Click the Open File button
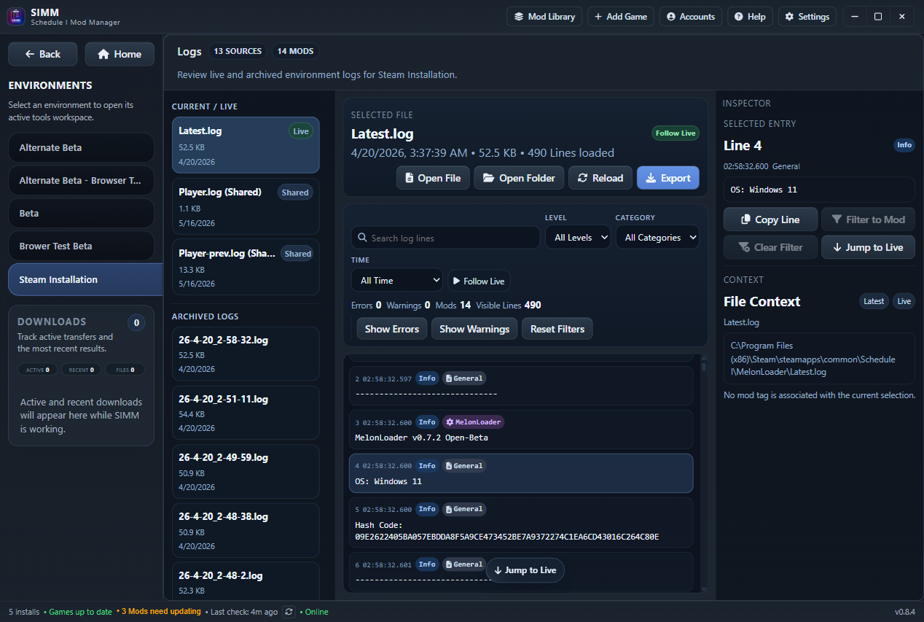Screen dimensions: 924x622 [x=433, y=178]
